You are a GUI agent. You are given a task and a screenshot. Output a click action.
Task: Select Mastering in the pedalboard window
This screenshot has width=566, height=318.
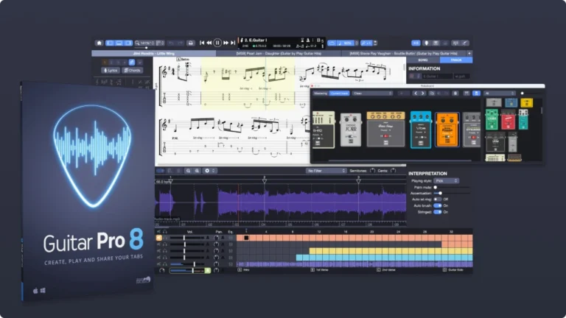pyautogui.click(x=320, y=93)
